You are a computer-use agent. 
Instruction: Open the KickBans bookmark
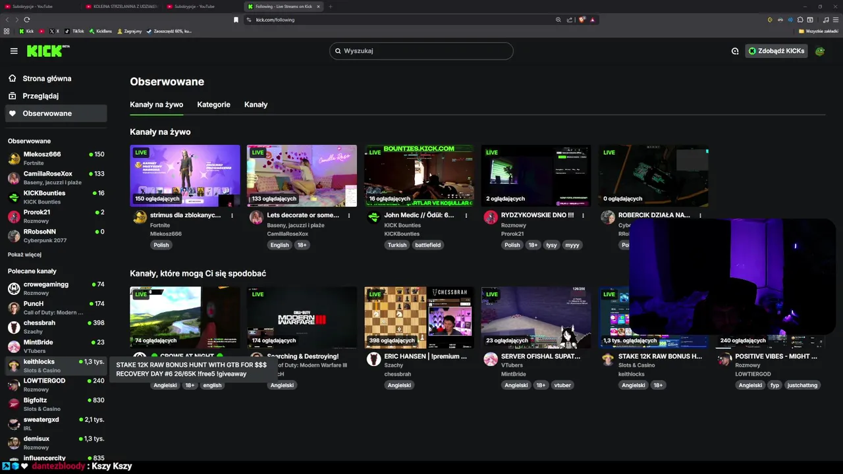click(101, 31)
